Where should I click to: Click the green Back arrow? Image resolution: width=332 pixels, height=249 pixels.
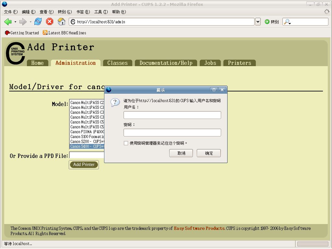click(8, 22)
